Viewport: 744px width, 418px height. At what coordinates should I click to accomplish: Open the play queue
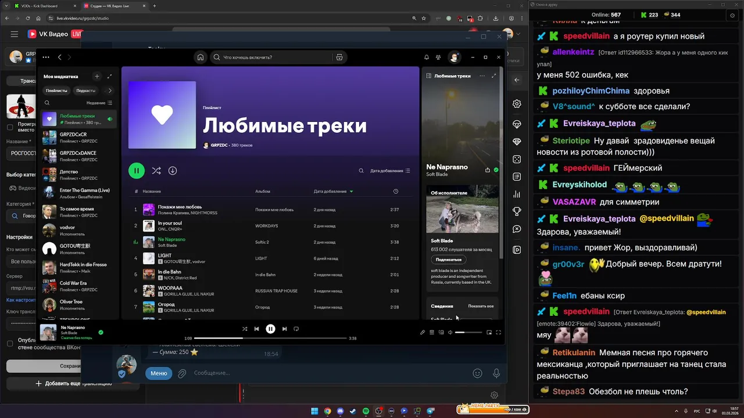tap(432, 332)
